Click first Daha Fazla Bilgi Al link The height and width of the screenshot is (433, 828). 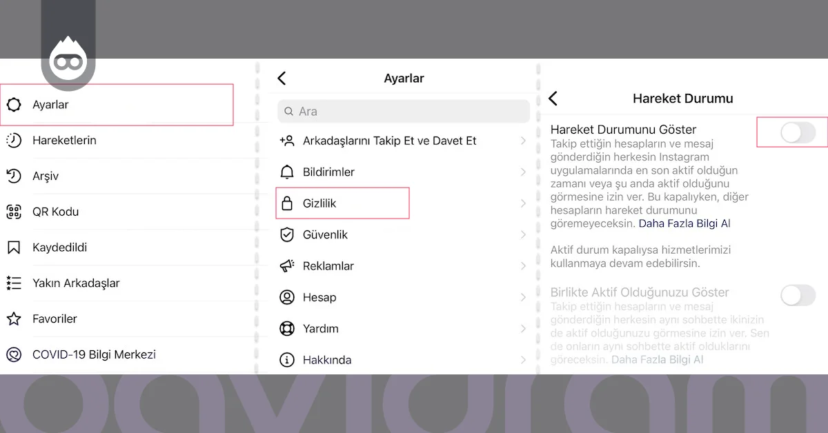(x=684, y=223)
